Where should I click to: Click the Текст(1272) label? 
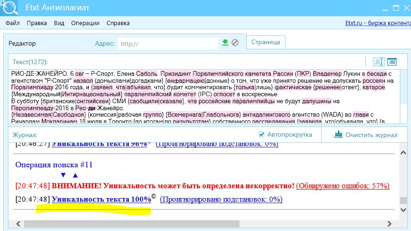click(30, 62)
